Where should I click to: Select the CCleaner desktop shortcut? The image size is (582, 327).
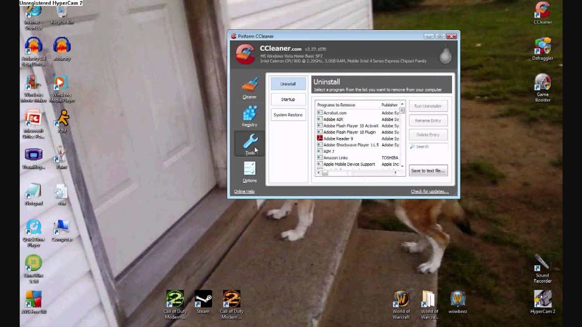542,13
